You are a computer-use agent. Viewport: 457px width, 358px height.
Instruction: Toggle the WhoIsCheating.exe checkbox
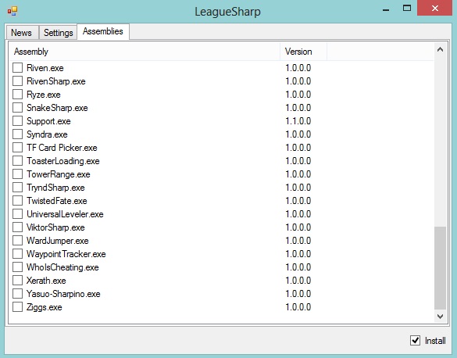pyautogui.click(x=17, y=267)
